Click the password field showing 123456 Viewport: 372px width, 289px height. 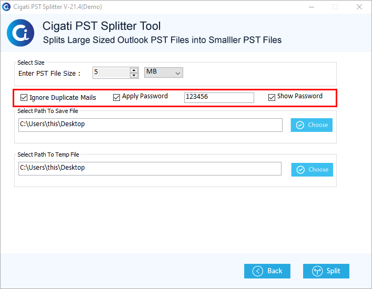point(219,98)
